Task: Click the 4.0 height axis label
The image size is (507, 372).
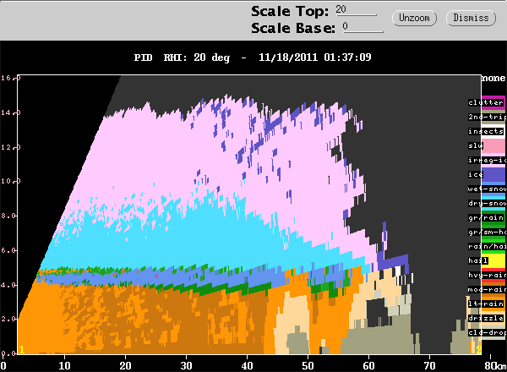Action: 8,285
